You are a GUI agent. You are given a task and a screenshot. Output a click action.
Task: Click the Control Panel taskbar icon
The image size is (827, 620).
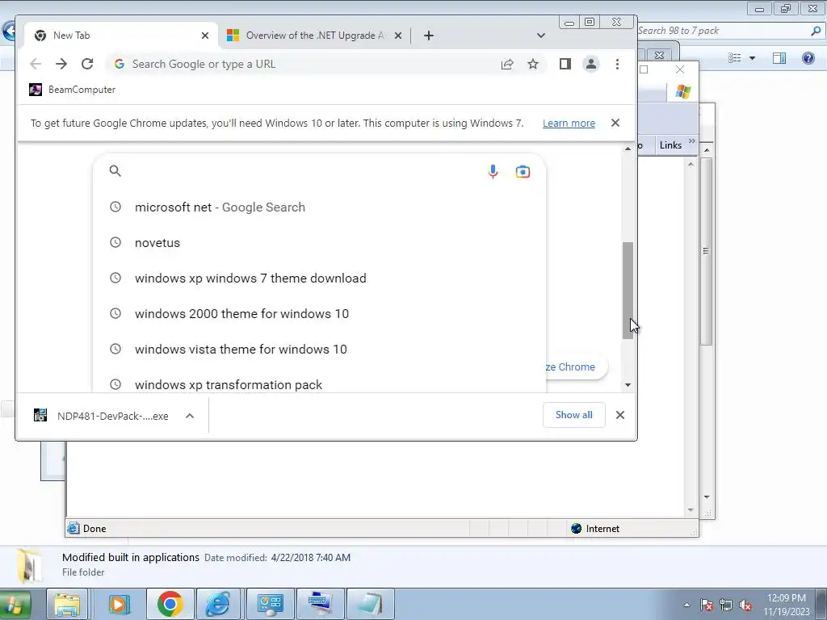click(270, 604)
